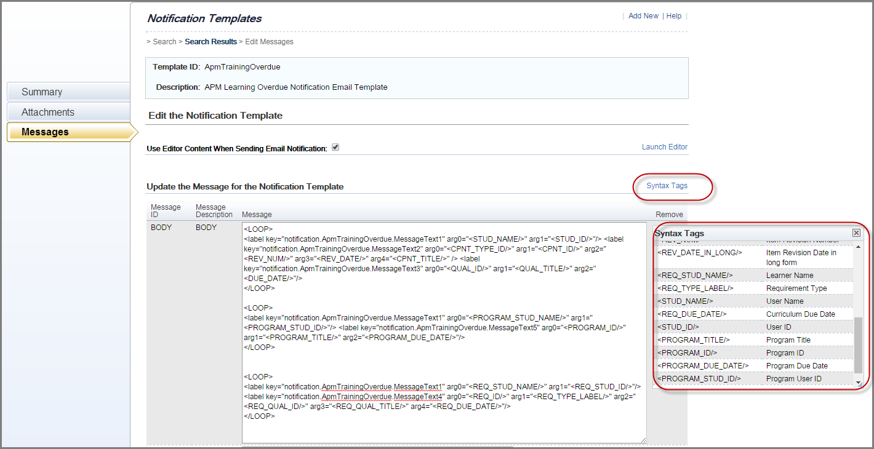Click the ApmTrainingOverdue template ID text
Screen dimensions: 874x449
coord(243,67)
